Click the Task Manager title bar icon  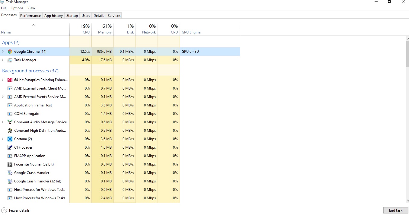point(2,2)
